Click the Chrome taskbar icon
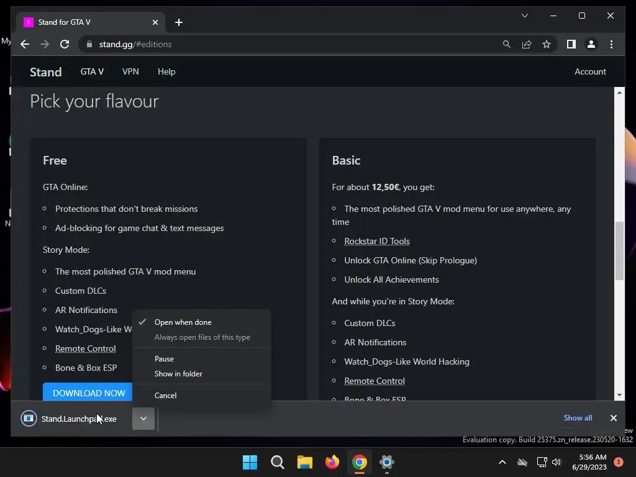The width and height of the screenshot is (636, 477). pos(360,462)
